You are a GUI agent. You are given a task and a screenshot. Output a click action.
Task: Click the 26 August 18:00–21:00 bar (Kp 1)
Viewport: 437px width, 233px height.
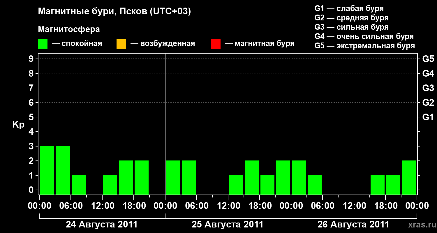[x=393, y=185]
